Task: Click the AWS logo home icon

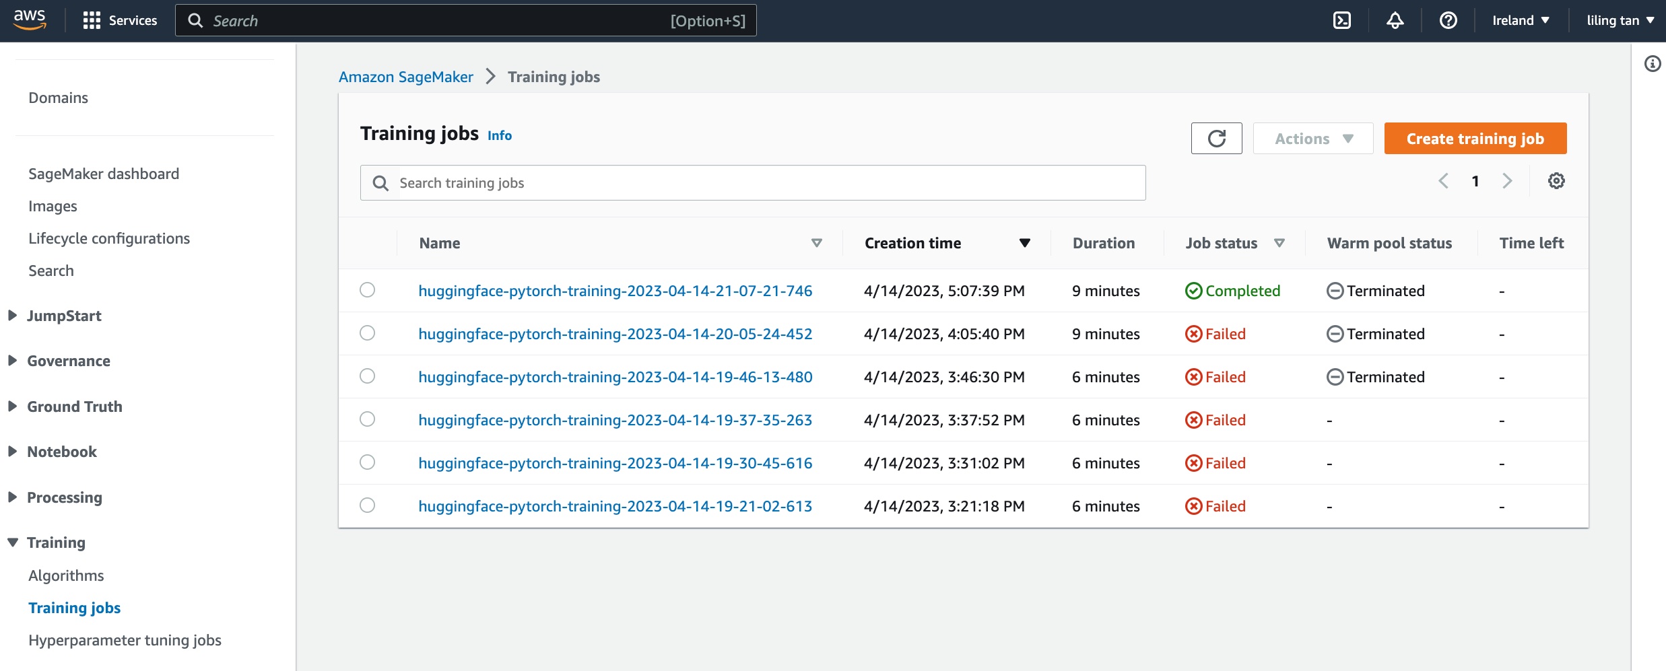Action: (x=30, y=20)
